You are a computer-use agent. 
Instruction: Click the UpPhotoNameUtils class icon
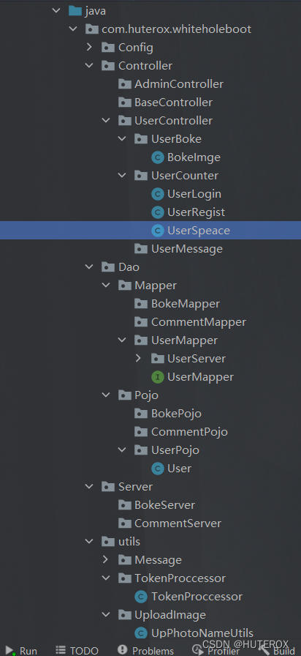141,633
